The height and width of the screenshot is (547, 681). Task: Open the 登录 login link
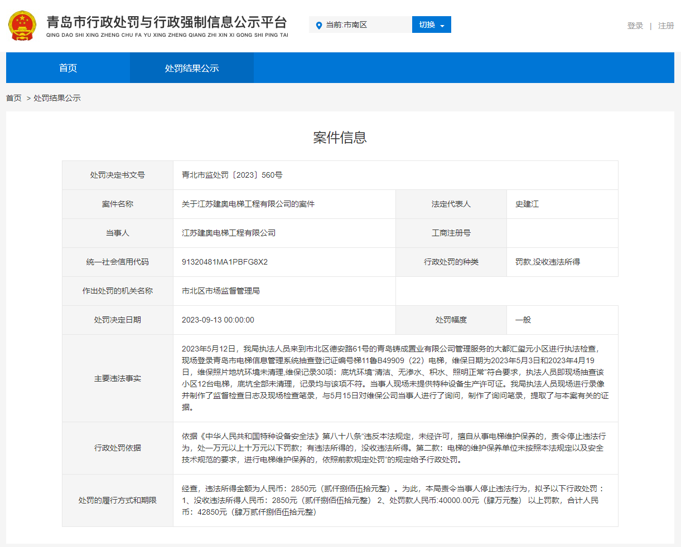coord(635,26)
